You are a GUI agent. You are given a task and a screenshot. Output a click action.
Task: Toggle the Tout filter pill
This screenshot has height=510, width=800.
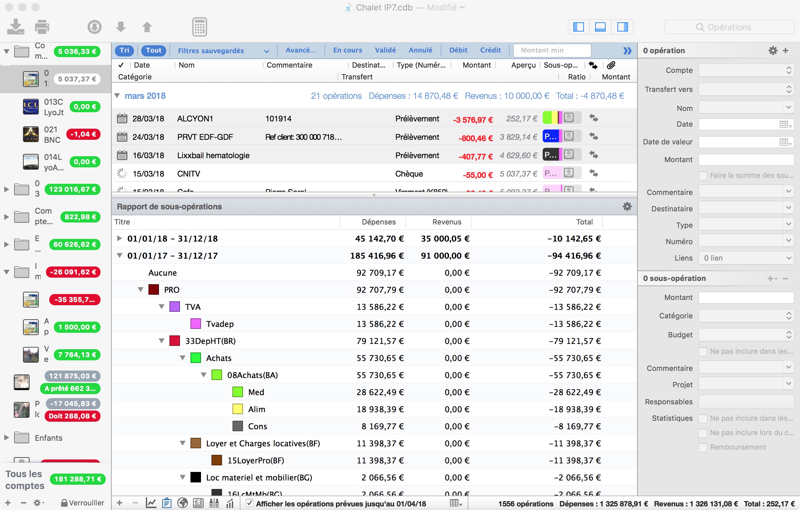[153, 51]
